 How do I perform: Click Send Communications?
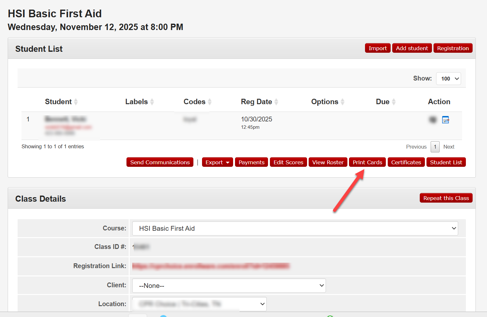click(x=160, y=162)
